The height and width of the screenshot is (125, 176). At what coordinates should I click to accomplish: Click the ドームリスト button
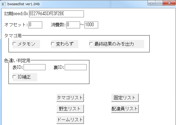[x=70, y=120]
